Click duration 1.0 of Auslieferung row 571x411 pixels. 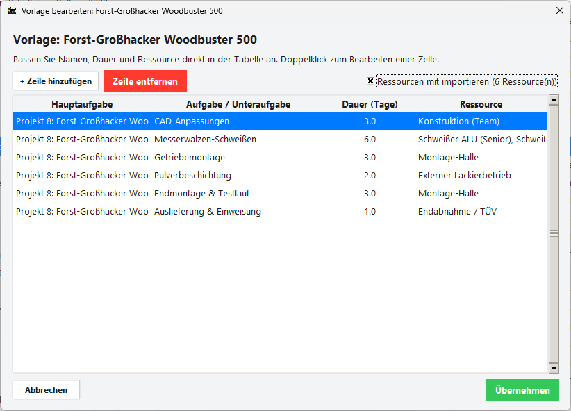coord(370,212)
